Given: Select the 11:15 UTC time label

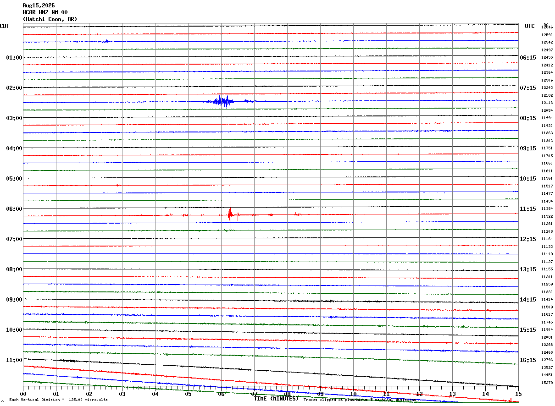Looking at the screenshot, I should pos(527,209).
